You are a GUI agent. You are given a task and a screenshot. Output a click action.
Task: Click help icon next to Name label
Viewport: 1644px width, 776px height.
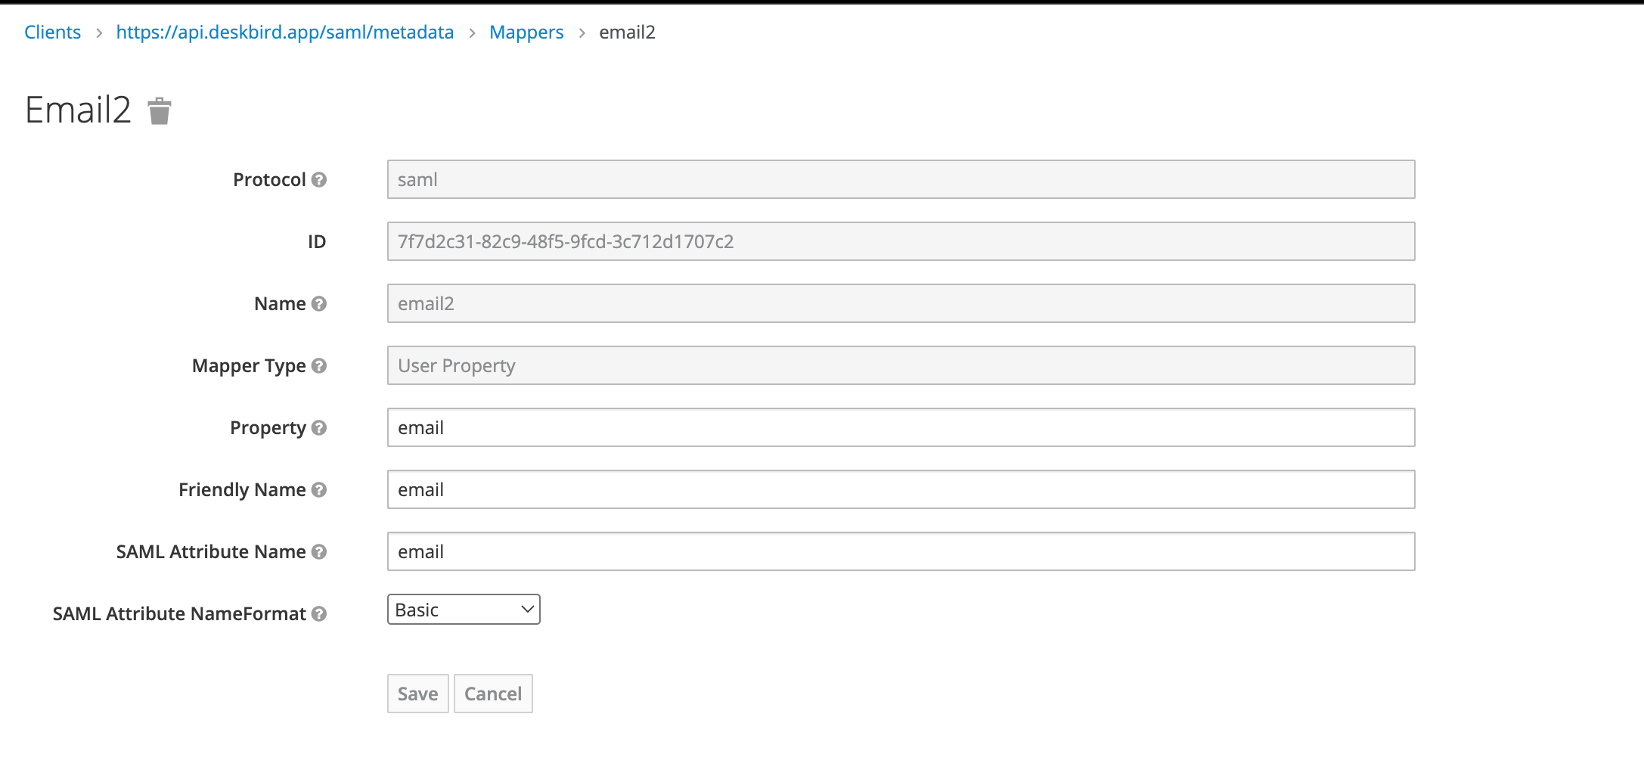click(319, 303)
